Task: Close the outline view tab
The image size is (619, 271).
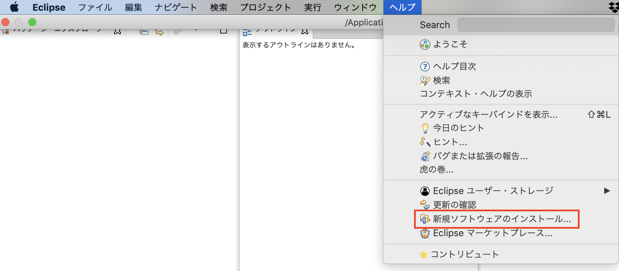Action: tap(305, 31)
